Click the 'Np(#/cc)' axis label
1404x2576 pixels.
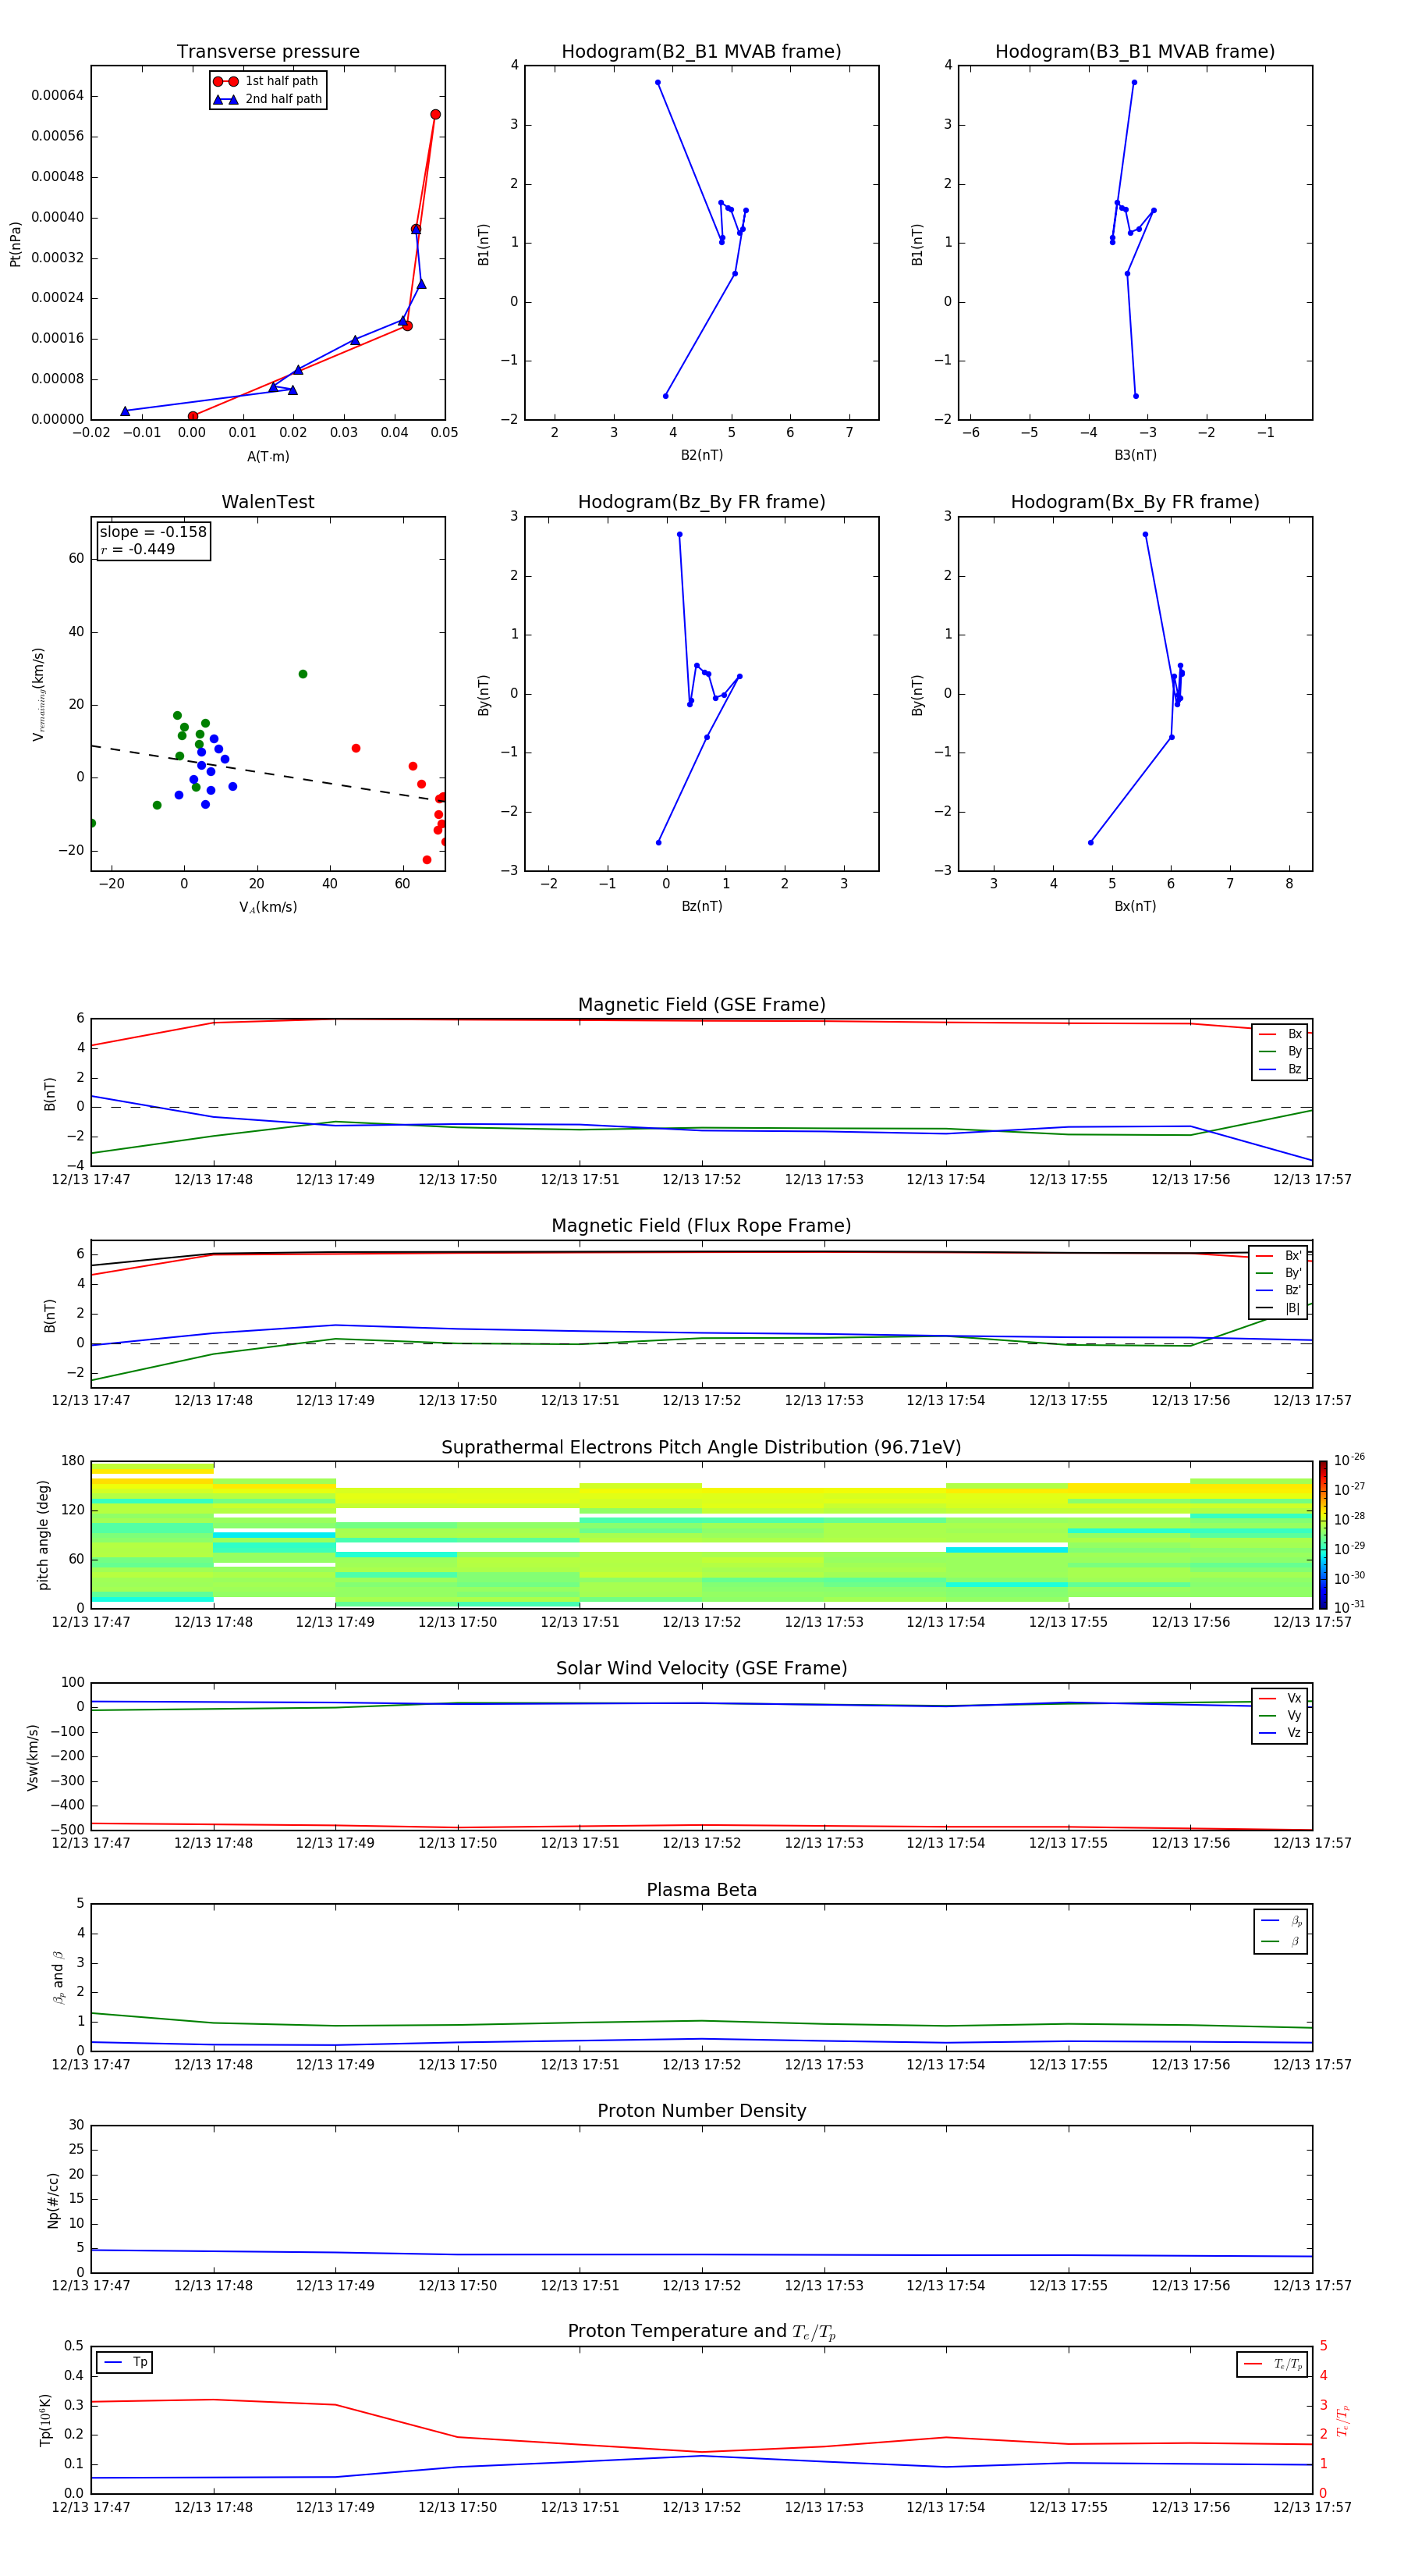pos(53,2200)
